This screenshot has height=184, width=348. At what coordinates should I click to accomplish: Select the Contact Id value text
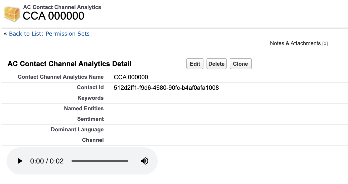[x=166, y=88]
